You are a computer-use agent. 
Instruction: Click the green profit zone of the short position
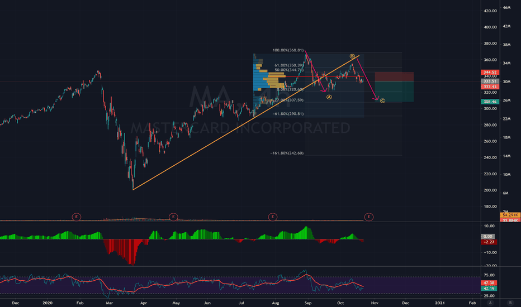coord(394,92)
